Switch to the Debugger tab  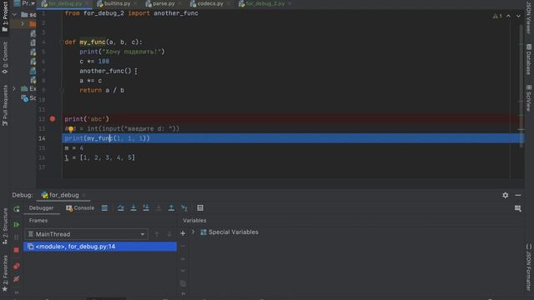(41, 207)
